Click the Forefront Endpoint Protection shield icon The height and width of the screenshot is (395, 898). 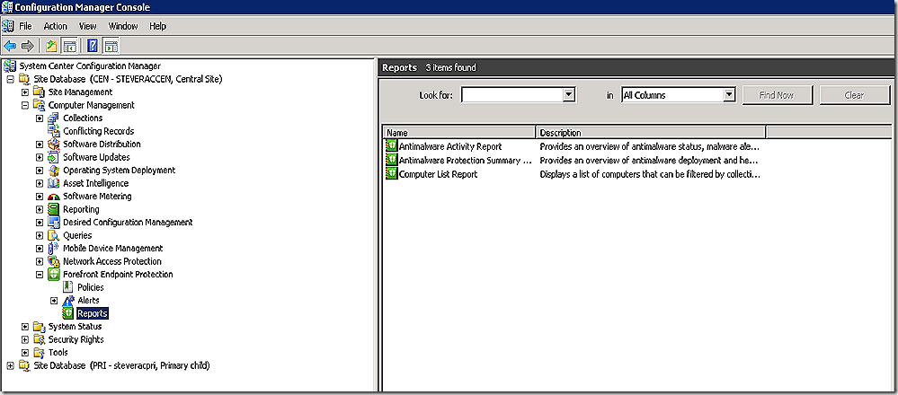54,275
